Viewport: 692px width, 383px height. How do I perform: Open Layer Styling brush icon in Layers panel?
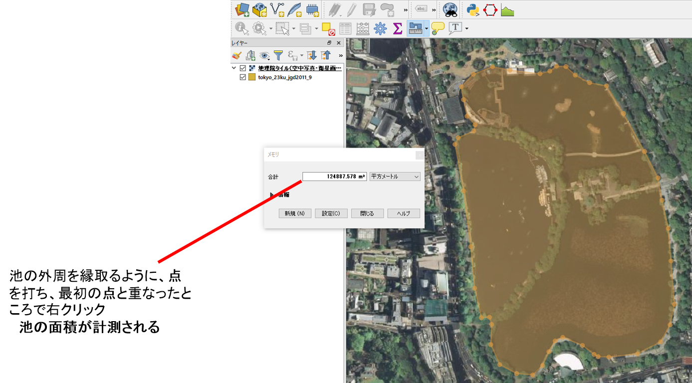237,55
